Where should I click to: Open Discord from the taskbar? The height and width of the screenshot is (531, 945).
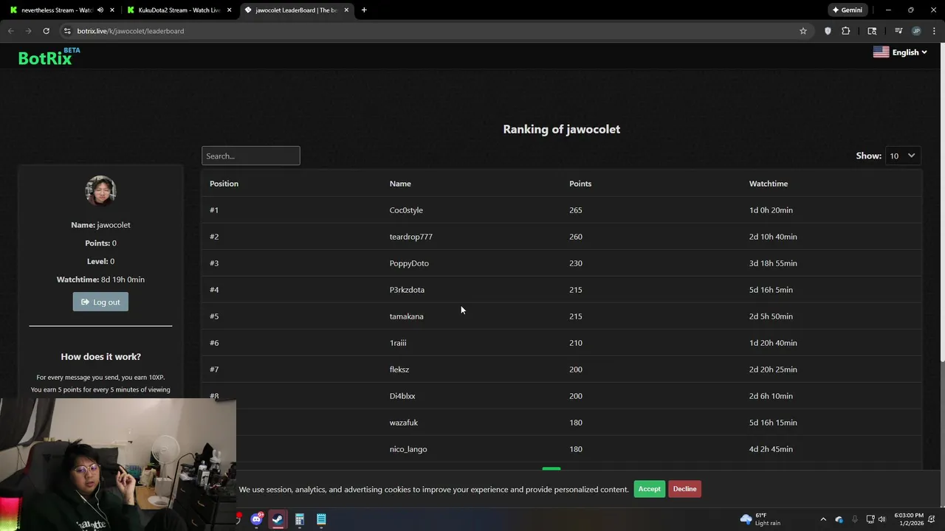[x=256, y=519]
